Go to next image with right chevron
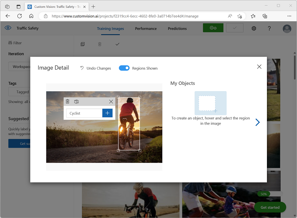297x218 pixels. coord(257,122)
